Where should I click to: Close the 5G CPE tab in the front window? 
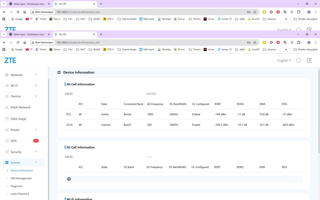coord(94,34)
